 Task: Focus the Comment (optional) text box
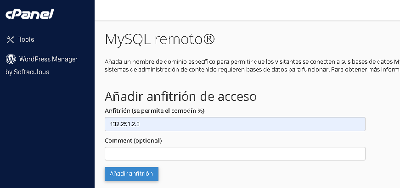[235, 154]
